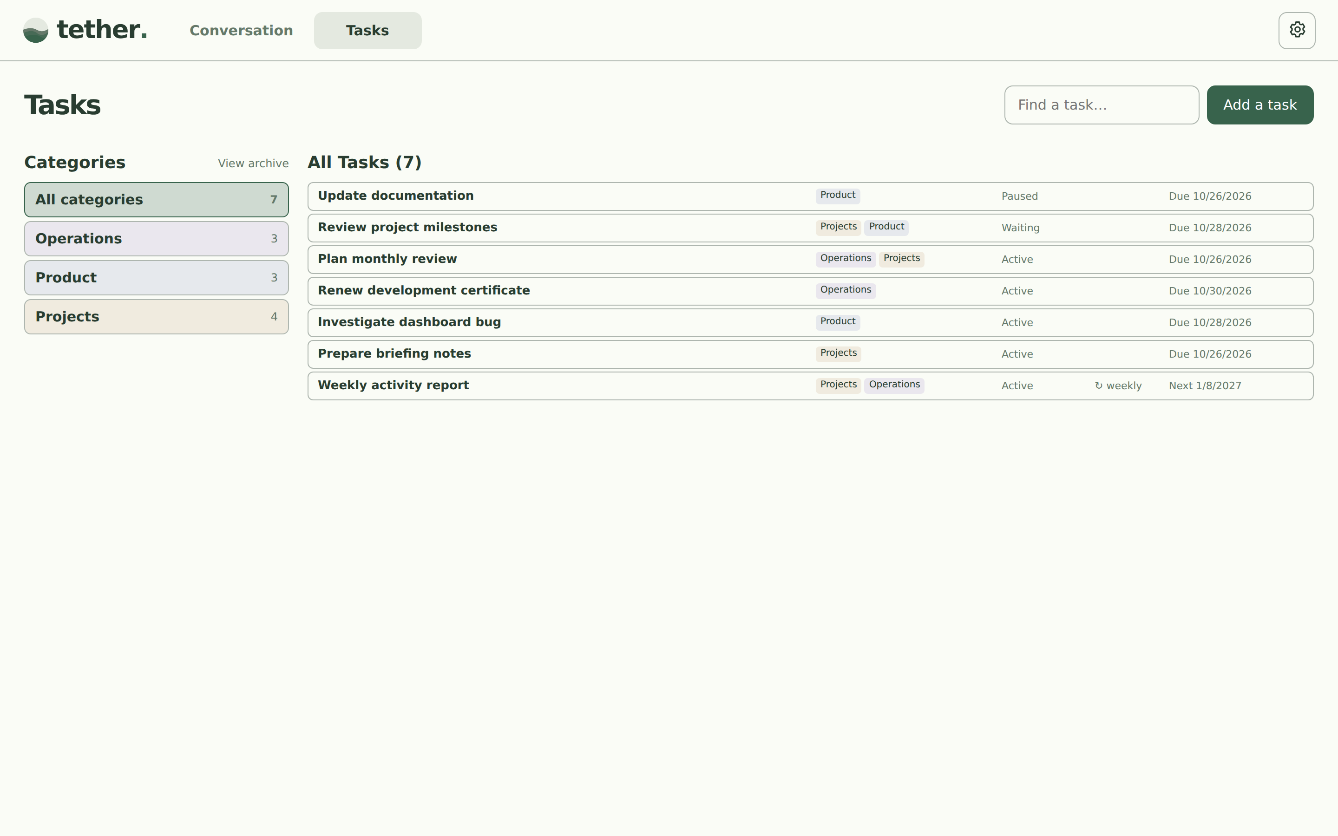Click the Operations tag on Weekly activity report
Image resolution: width=1338 pixels, height=836 pixels.
894,385
